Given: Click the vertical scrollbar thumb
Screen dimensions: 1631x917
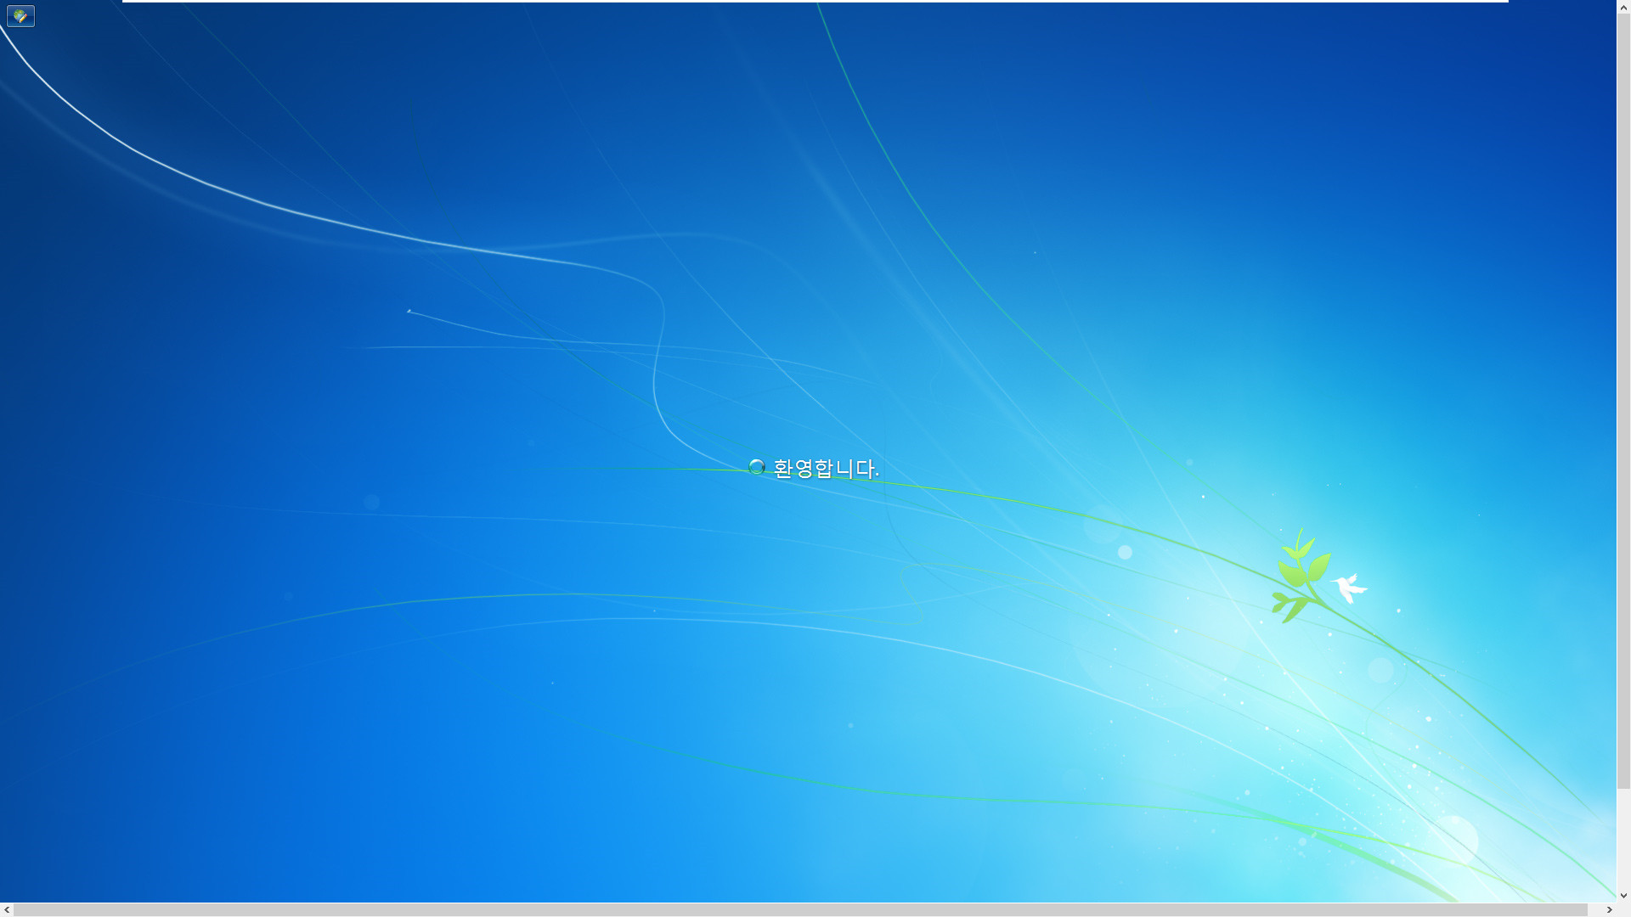Looking at the screenshot, I should click(1623, 402).
